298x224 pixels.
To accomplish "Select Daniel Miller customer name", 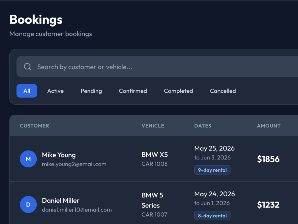I will point(60,200).
